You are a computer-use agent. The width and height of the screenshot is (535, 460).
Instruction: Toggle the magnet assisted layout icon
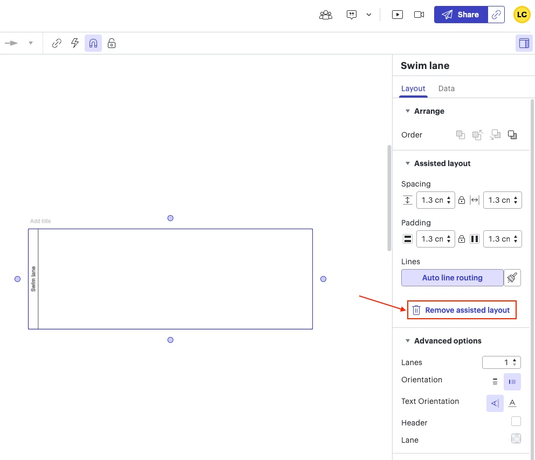point(93,43)
